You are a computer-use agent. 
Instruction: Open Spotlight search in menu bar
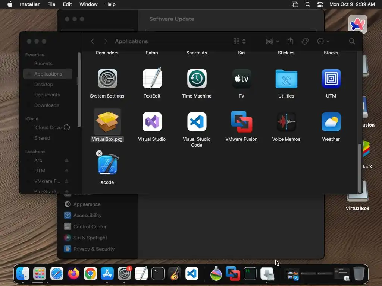pyautogui.click(x=308, y=4)
